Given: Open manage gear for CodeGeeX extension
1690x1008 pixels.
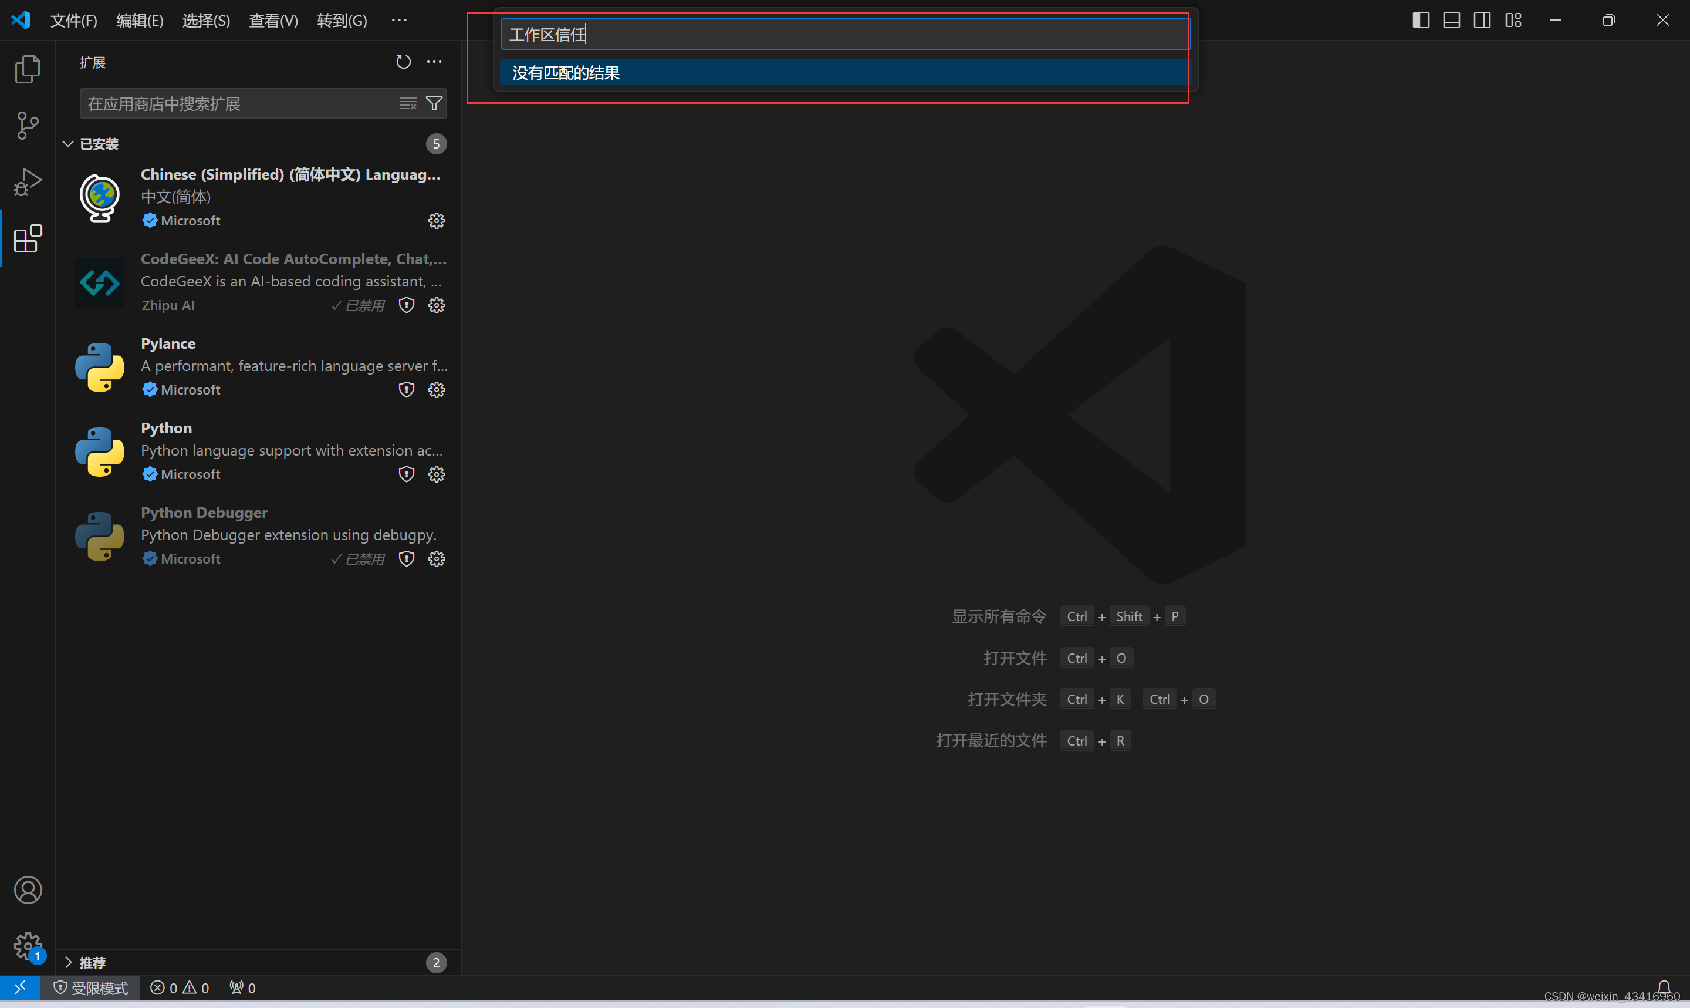Looking at the screenshot, I should (x=437, y=305).
